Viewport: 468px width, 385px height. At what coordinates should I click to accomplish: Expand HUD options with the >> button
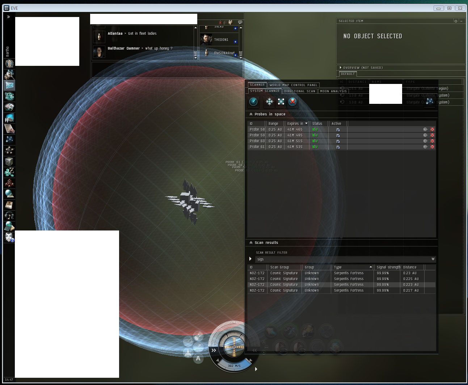click(214, 350)
